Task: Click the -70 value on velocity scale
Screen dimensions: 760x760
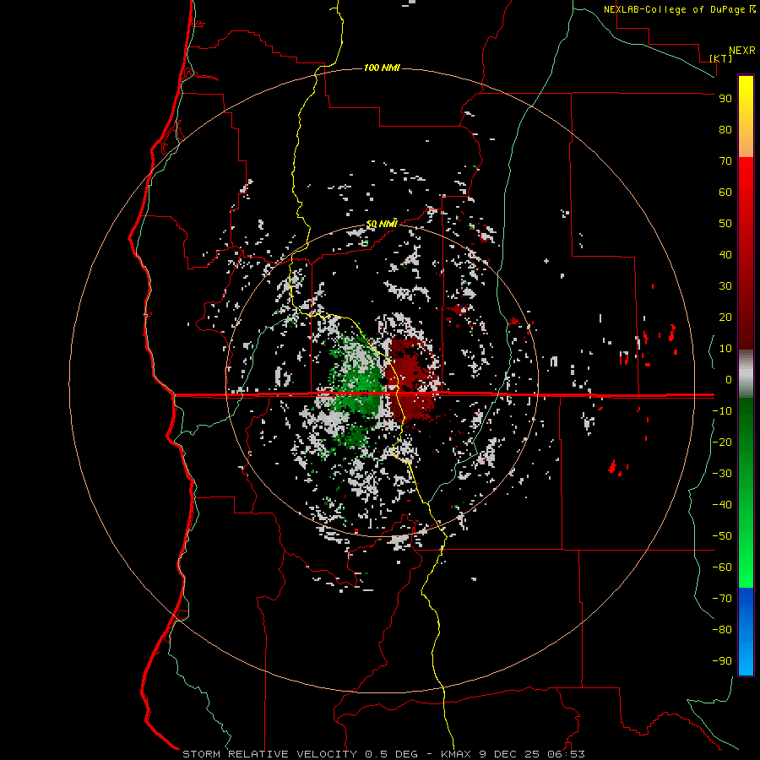Action: point(722,599)
